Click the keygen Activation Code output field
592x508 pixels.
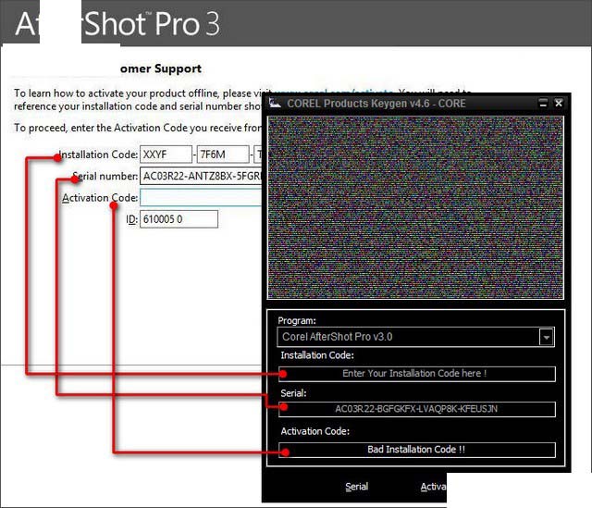click(x=417, y=450)
